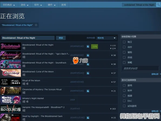Open the Bloodlines 2 thumbnail
The height and width of the screenshot is (121, 161).
[11, 109]
